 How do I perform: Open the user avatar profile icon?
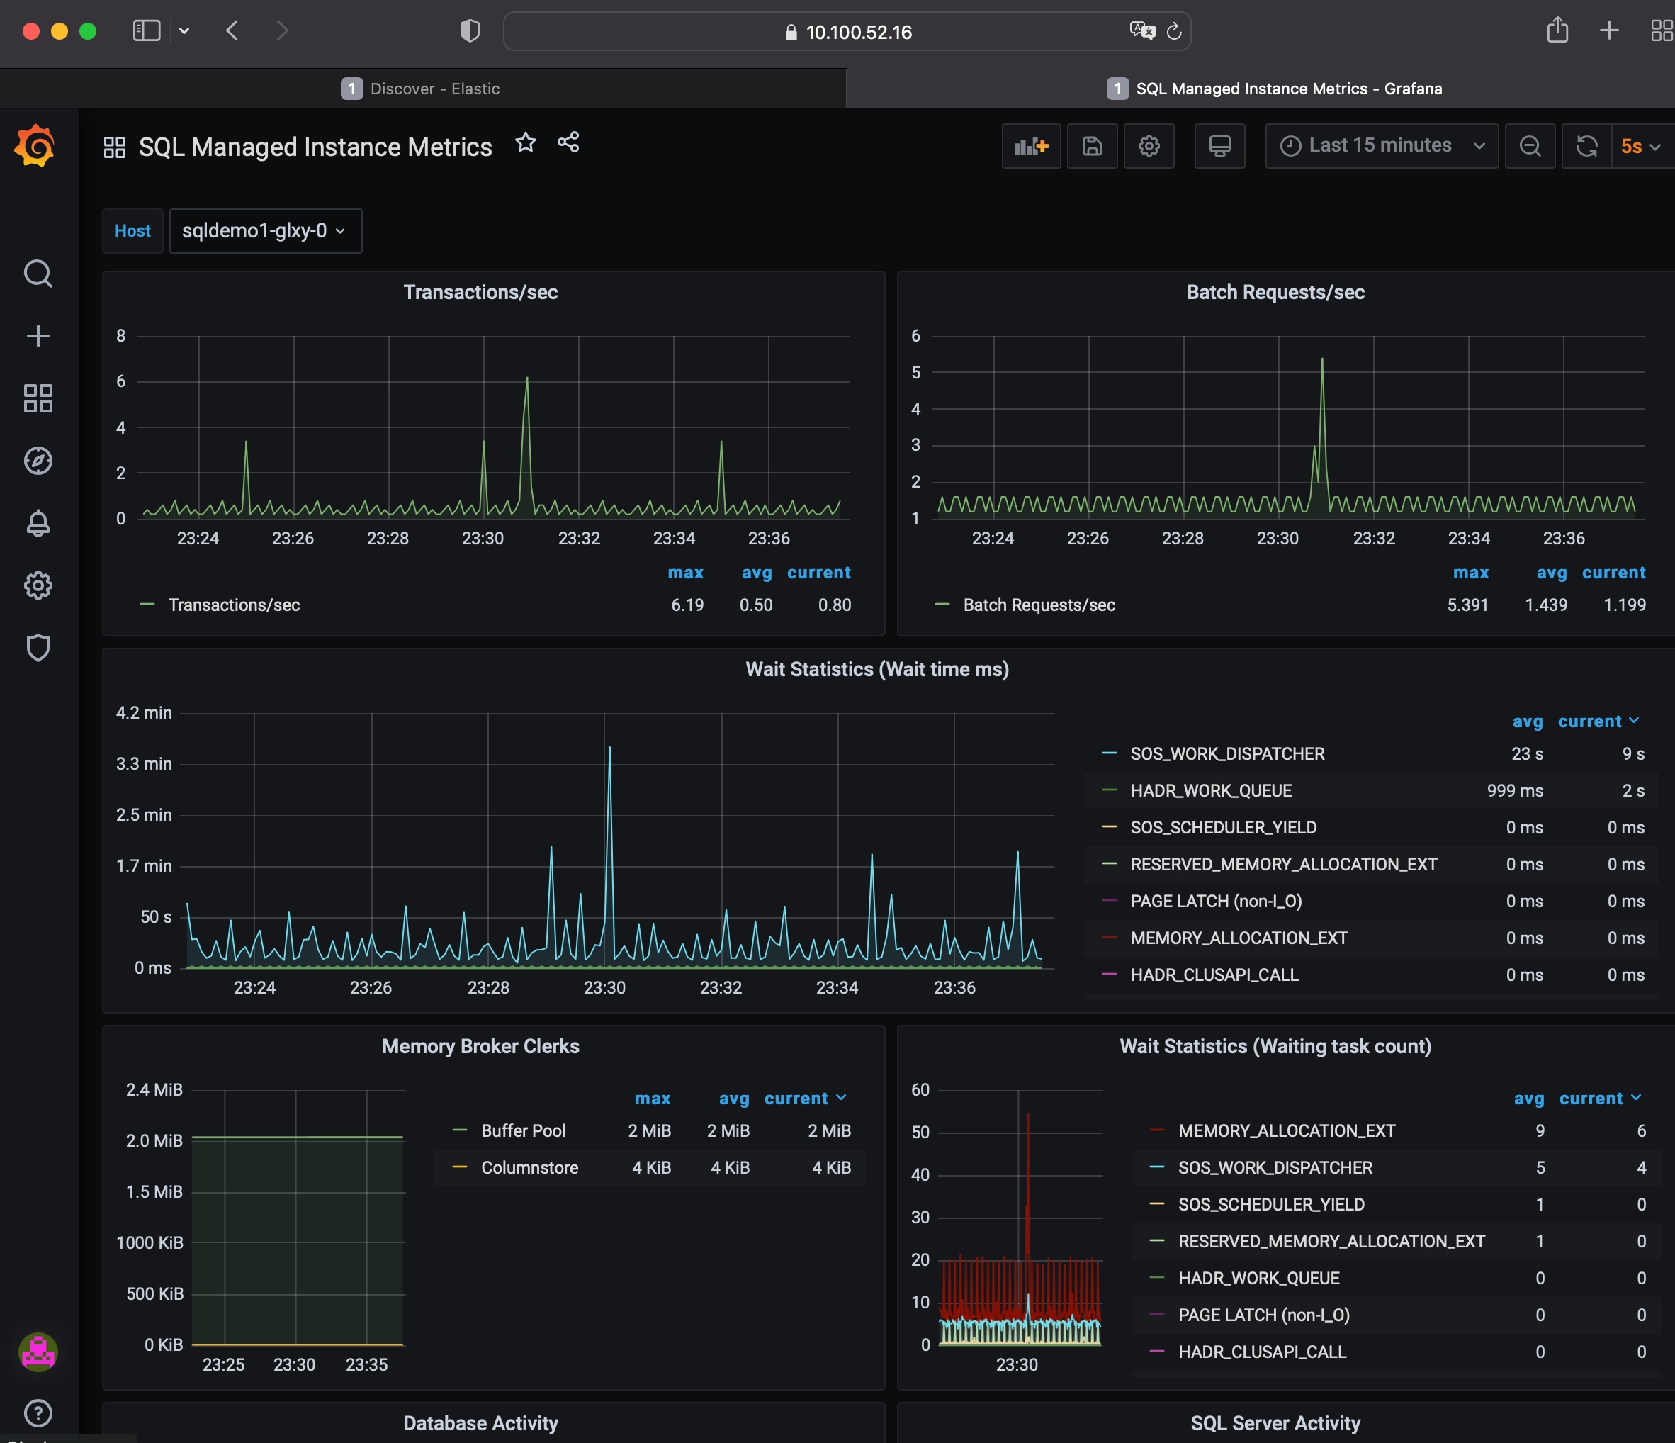click(38, 1352)
